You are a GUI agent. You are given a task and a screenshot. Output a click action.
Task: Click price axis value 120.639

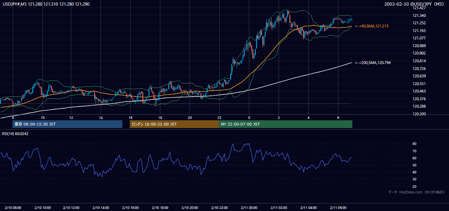pos(419,76)
